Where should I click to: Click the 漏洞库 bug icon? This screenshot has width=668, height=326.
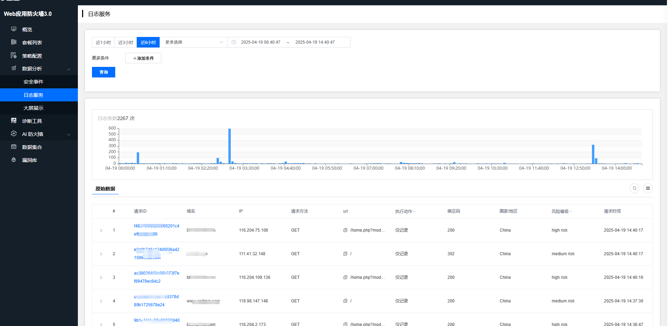14,159
